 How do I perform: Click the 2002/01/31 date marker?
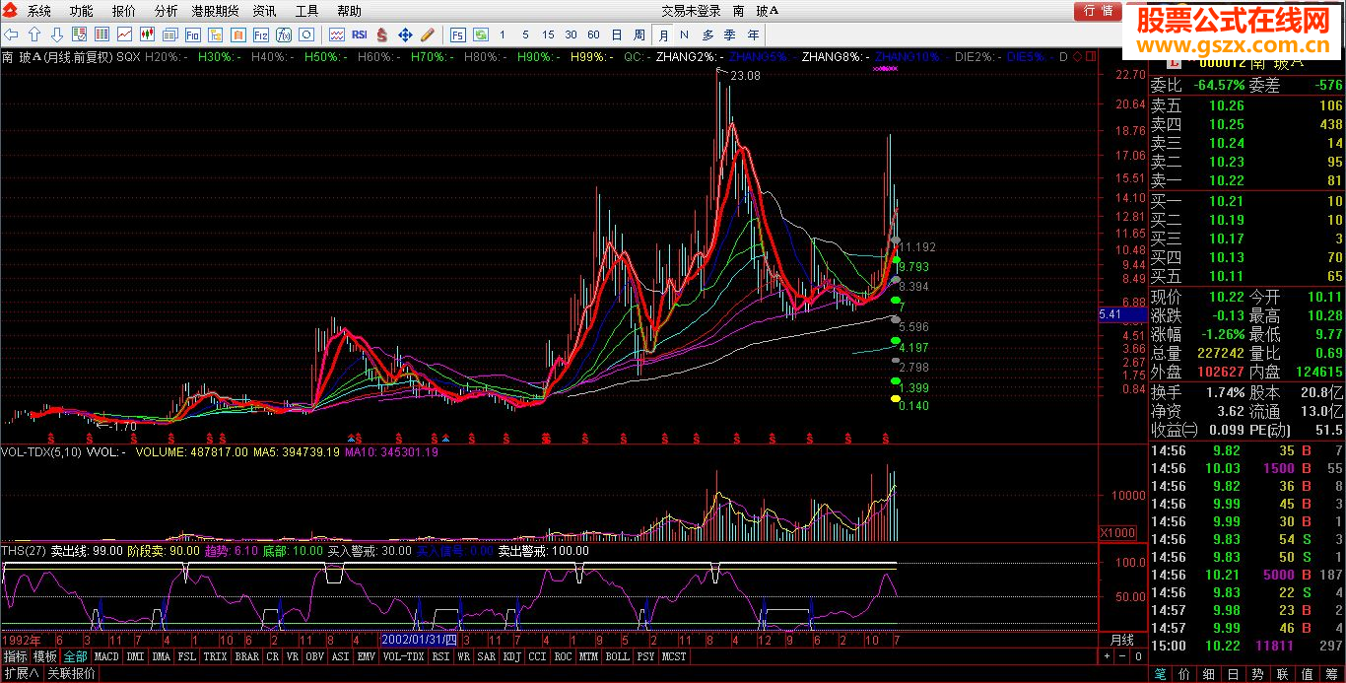point(420,640)
